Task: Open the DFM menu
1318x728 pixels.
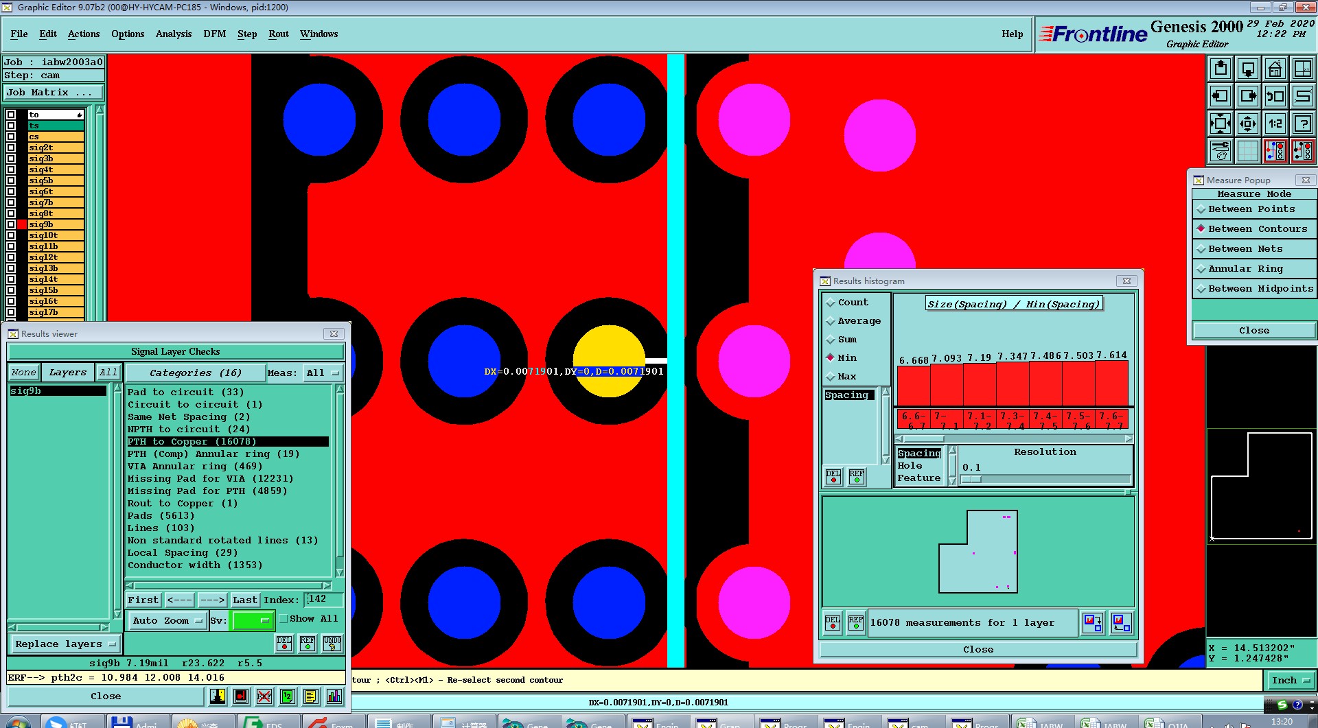Action: tap(215, 34)
